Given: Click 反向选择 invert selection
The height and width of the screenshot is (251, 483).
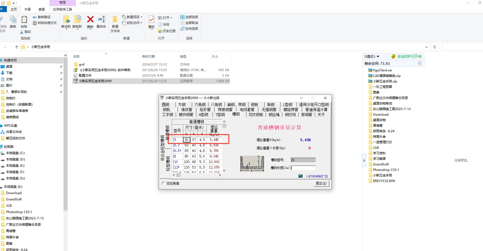Looking at the screenshot, I should click(189, 29).
